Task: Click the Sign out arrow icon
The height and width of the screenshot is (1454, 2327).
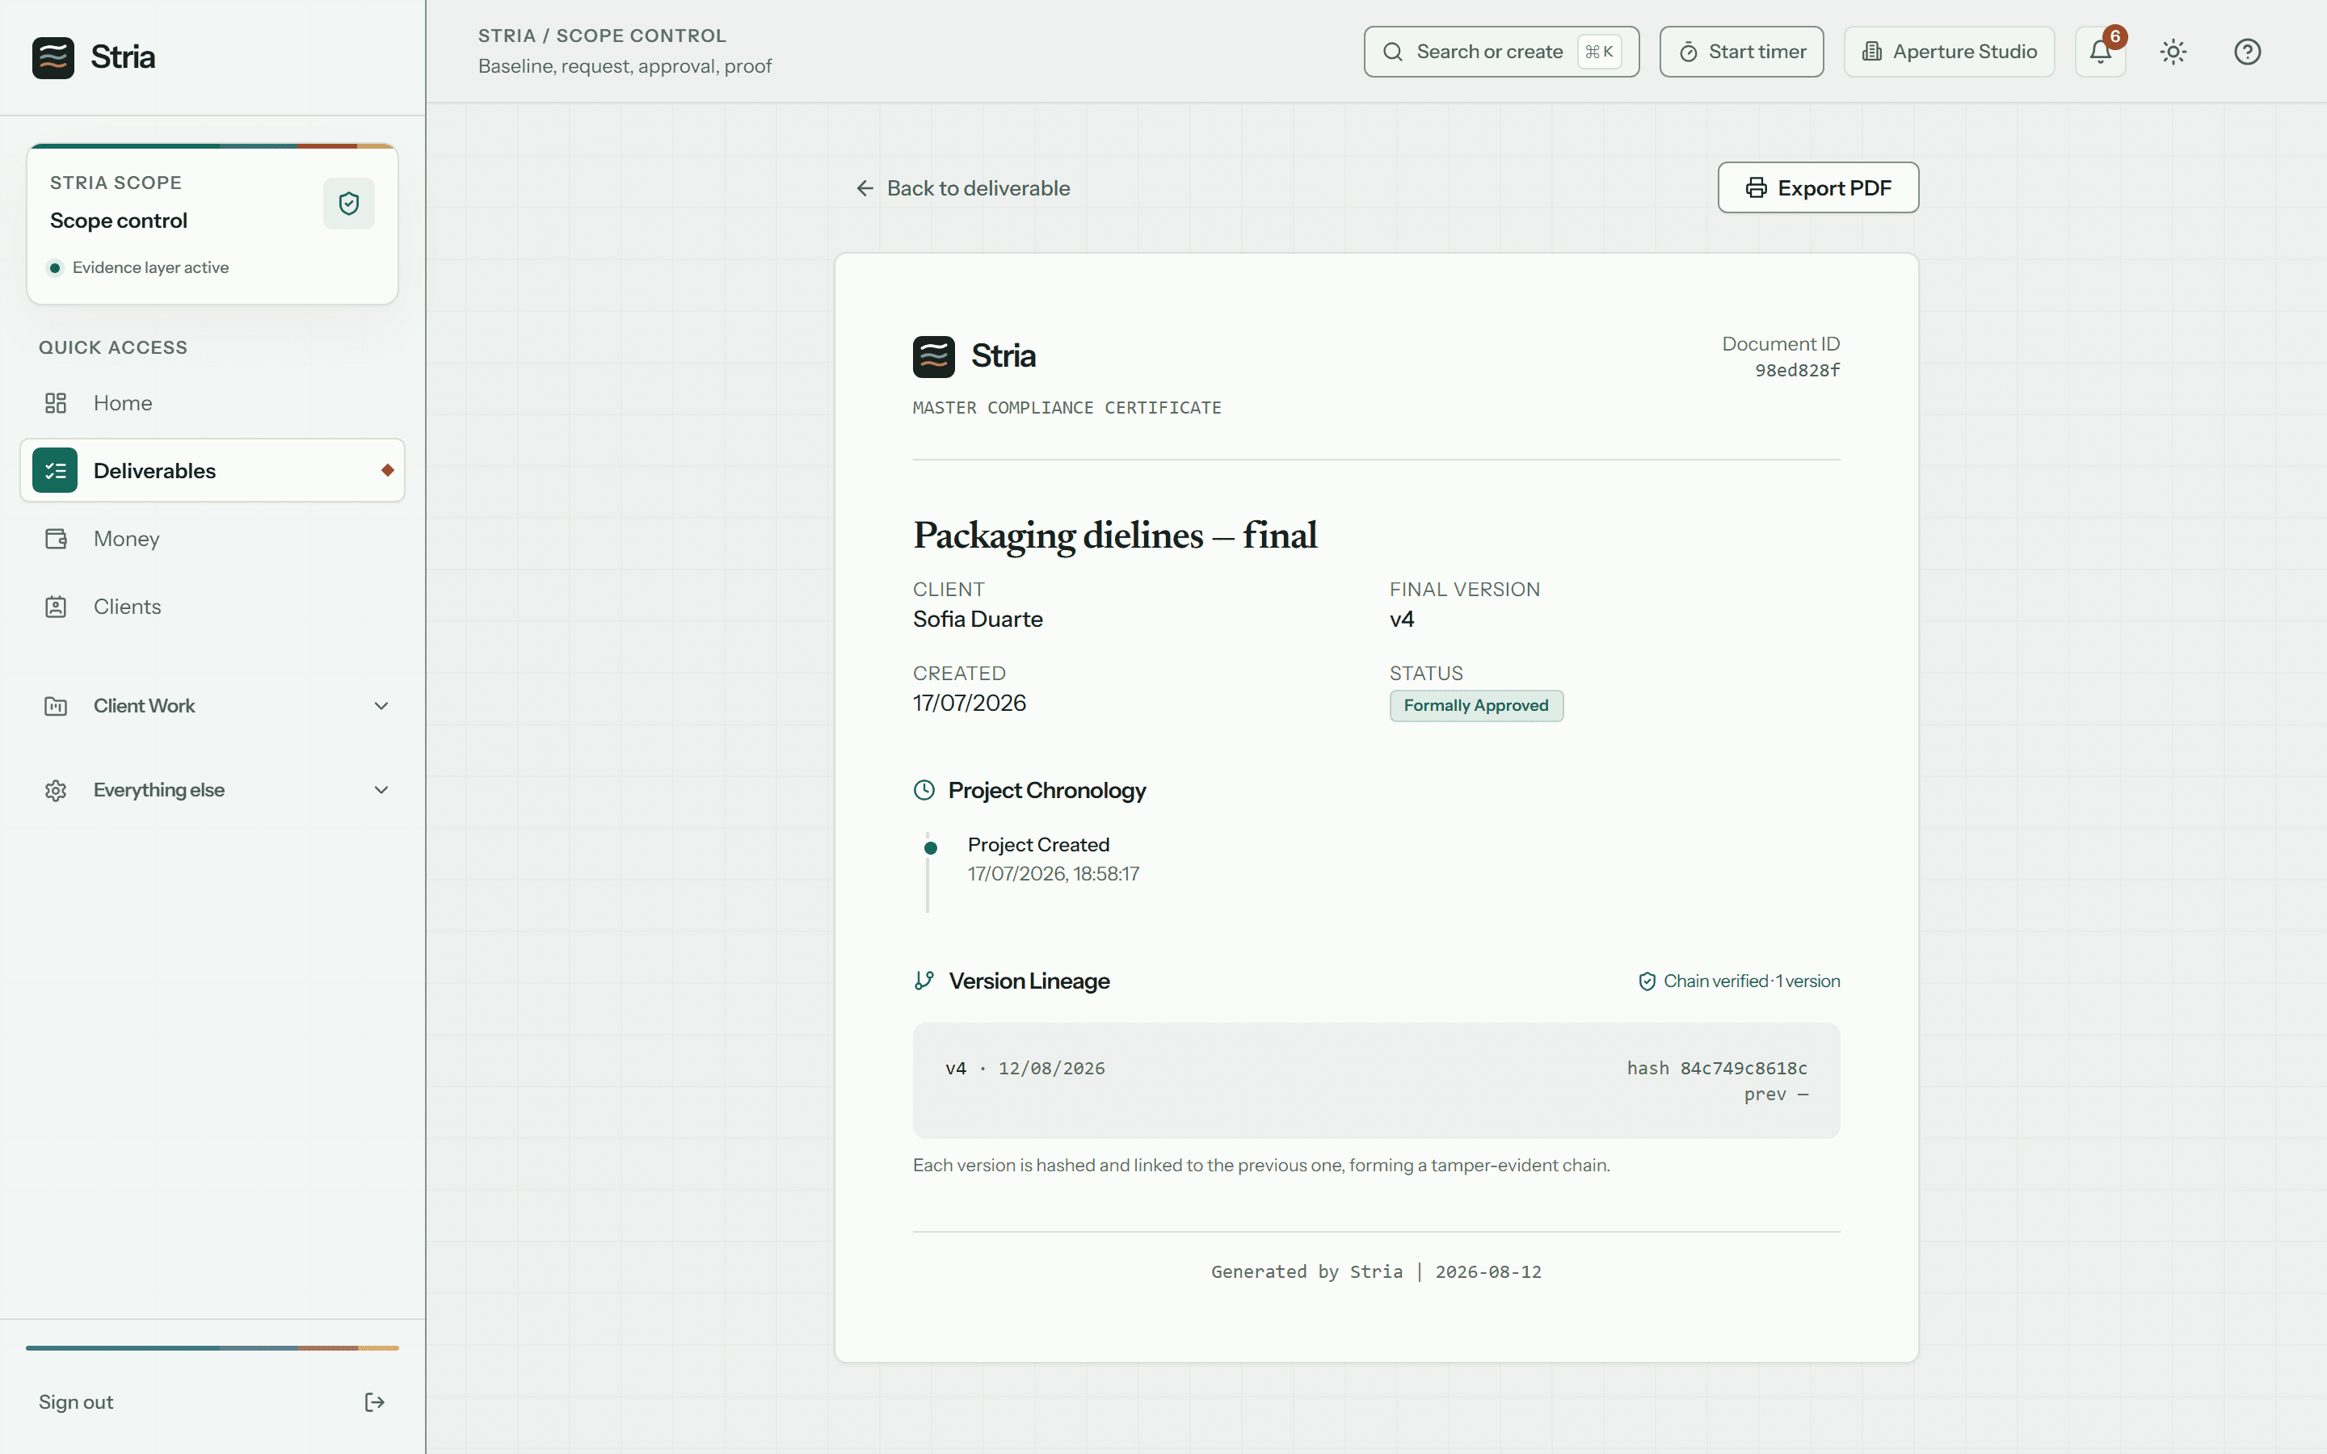Action: (x=375, y=1402)
